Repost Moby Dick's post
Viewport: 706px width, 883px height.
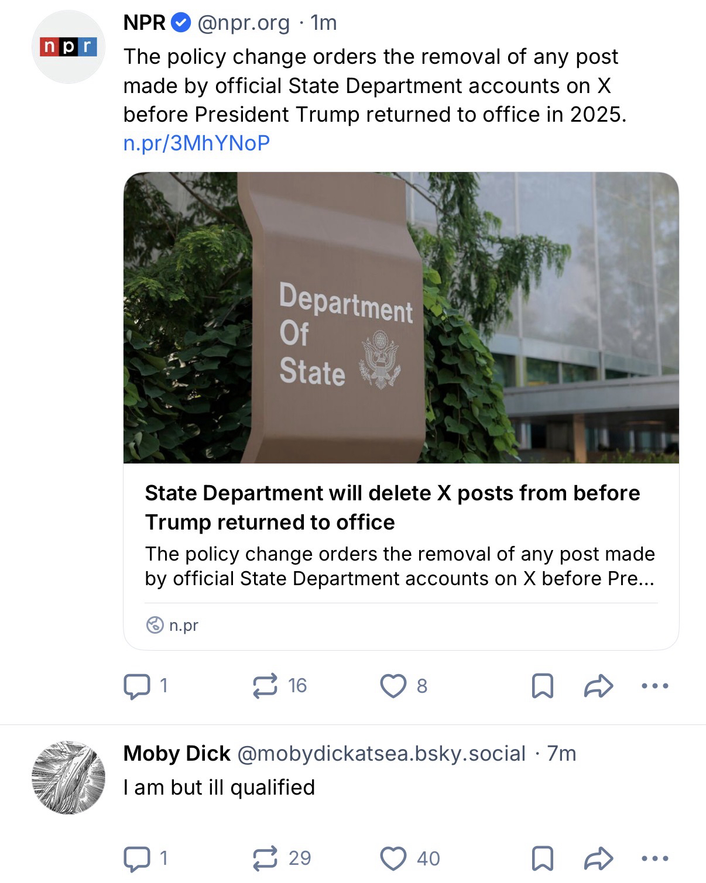point(265,858)
